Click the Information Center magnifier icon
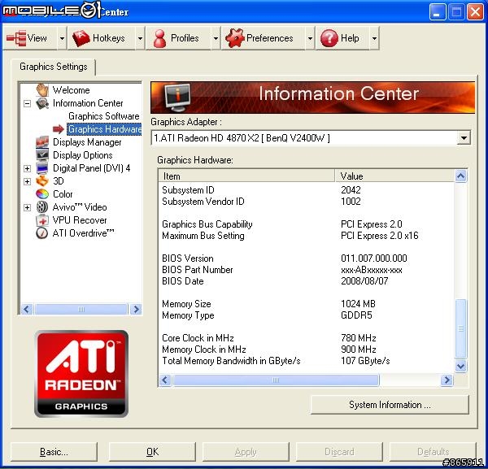 [x=42, y=103]
